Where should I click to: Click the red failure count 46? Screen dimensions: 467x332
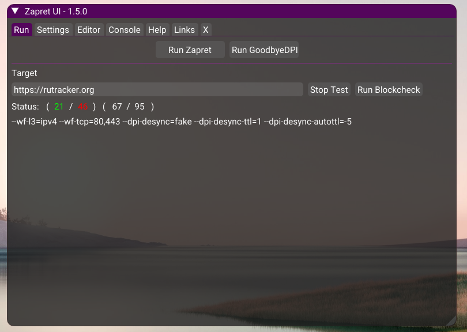83,107
